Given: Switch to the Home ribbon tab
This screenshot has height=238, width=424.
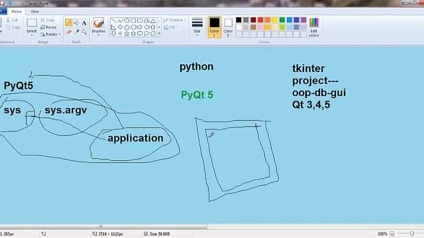Looking at the screenshot, I should tap(16, 12).
